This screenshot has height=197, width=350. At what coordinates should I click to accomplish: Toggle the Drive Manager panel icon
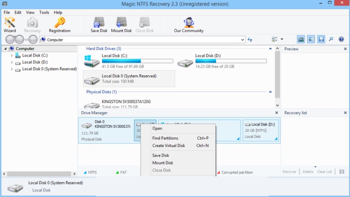pyautogui.click(x=301, y=39)
